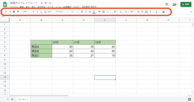194x102 pixels.
Task: Open the 最終編集 last edit link
Action: coord(89,7)
